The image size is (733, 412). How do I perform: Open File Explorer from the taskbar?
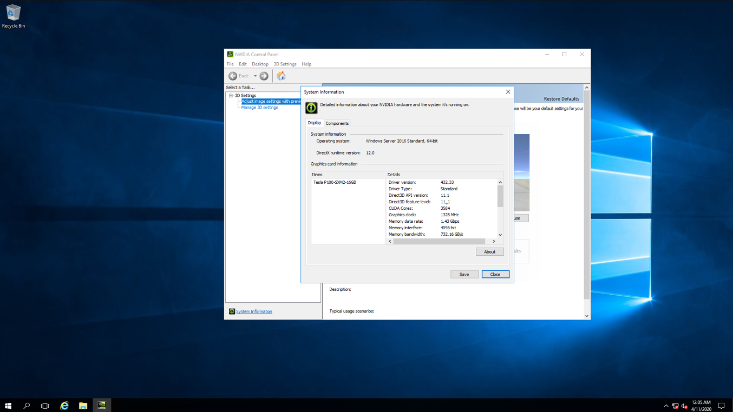[x=83, y=405]
